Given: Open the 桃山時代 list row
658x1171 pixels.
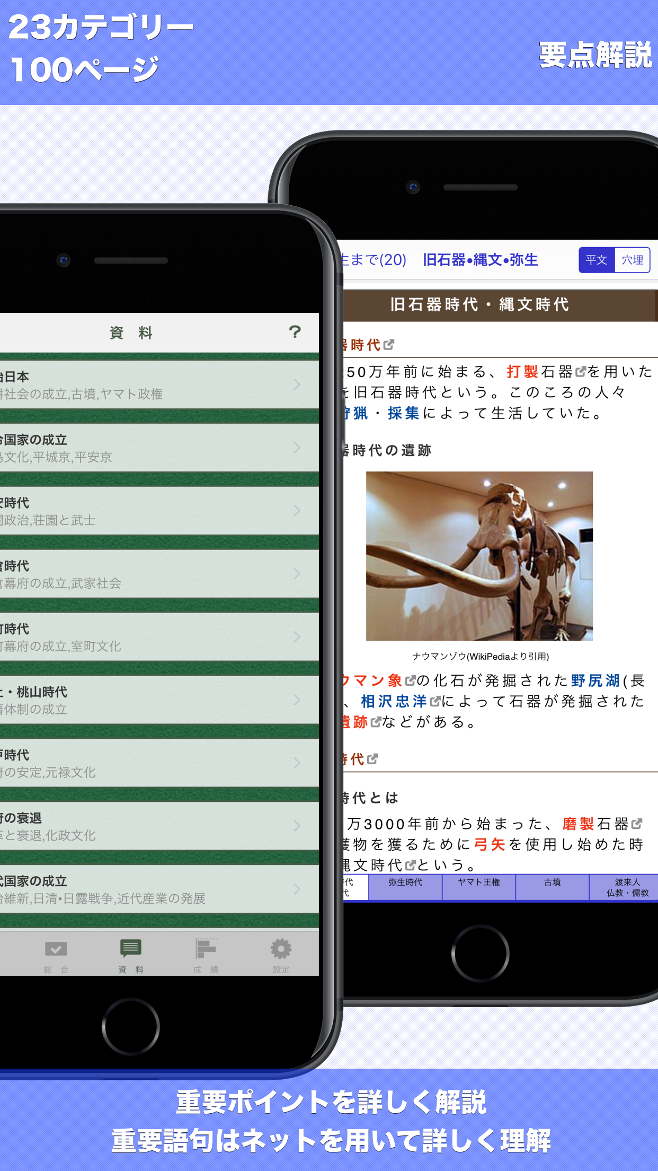Looking at the screenshot, I should coord(159,700).
